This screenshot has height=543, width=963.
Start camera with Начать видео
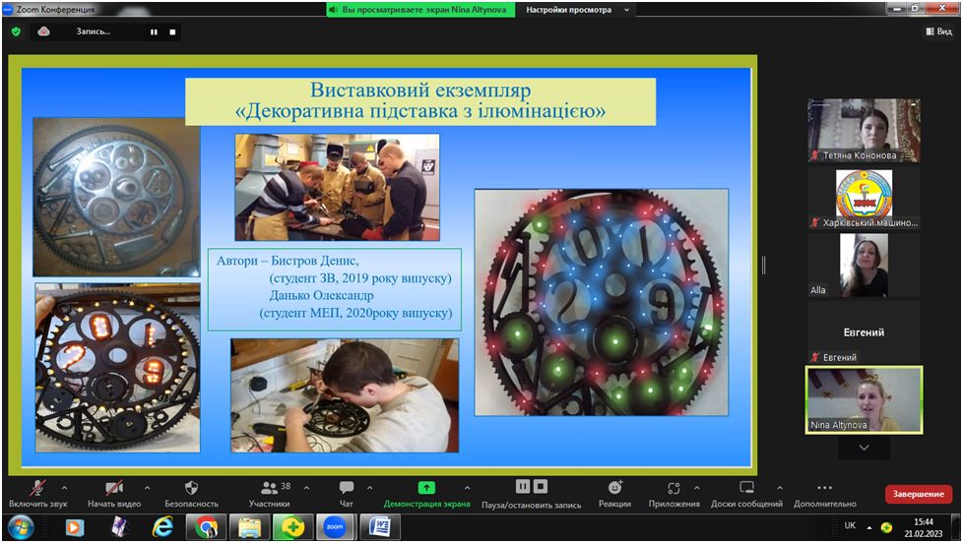pos(114,494)
